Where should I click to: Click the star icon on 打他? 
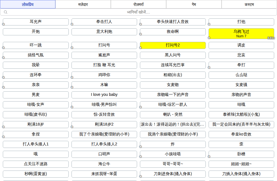(x=209, y=24)
